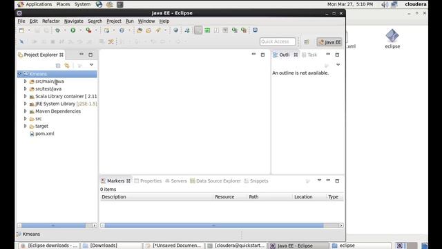Viewport: 442px width, 249px height.
Task: Click the Description column header
Action: pyautogui.click(x=157, y=196)
